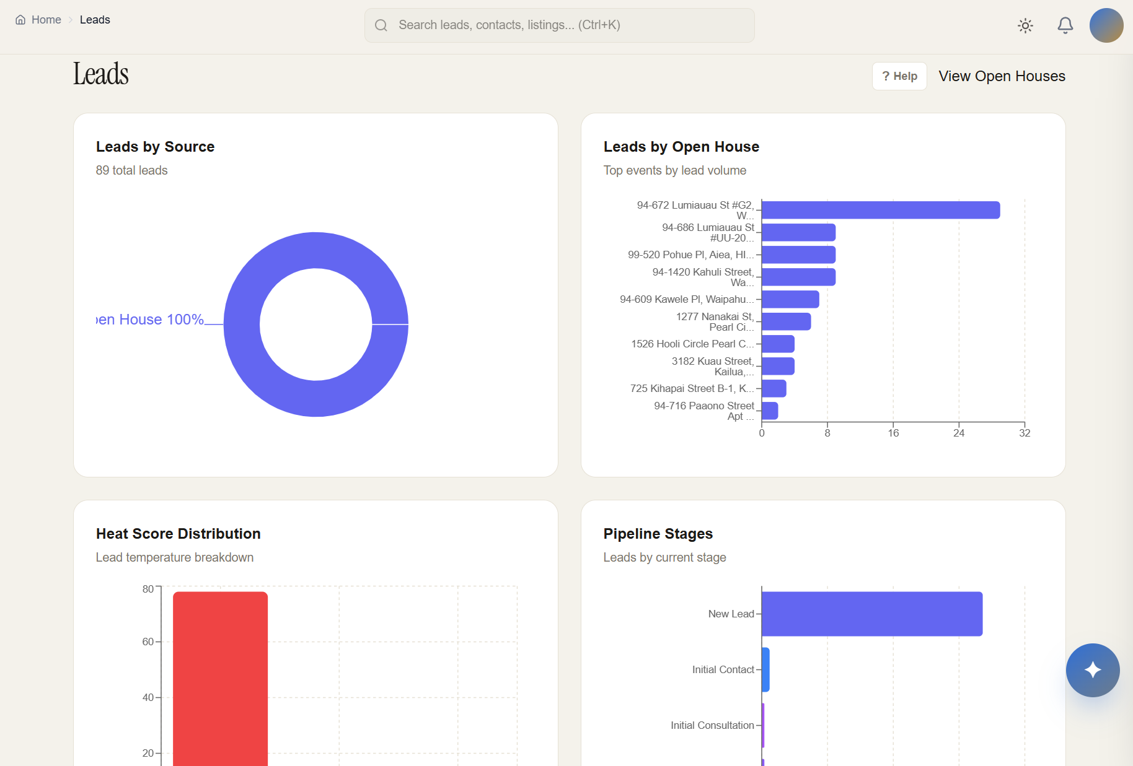Click the Initial Contact axis label

723,669
